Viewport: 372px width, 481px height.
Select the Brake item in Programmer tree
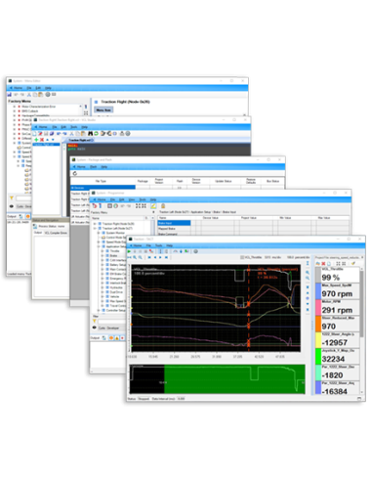pos(113,256)
